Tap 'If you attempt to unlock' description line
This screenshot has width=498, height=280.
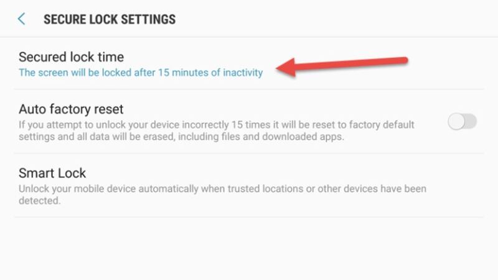216,124
